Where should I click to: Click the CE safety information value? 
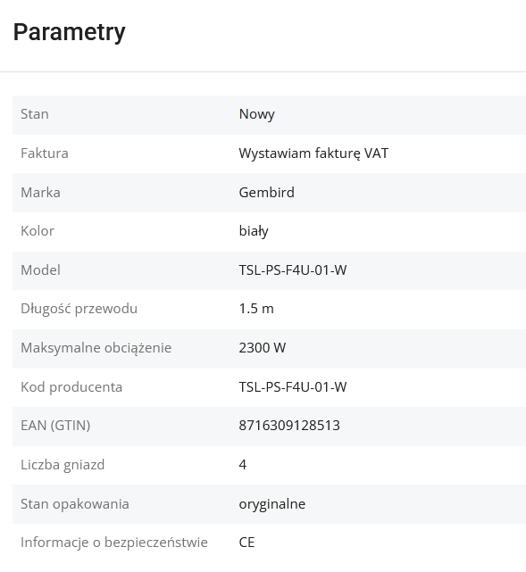(x=246, y=543)
